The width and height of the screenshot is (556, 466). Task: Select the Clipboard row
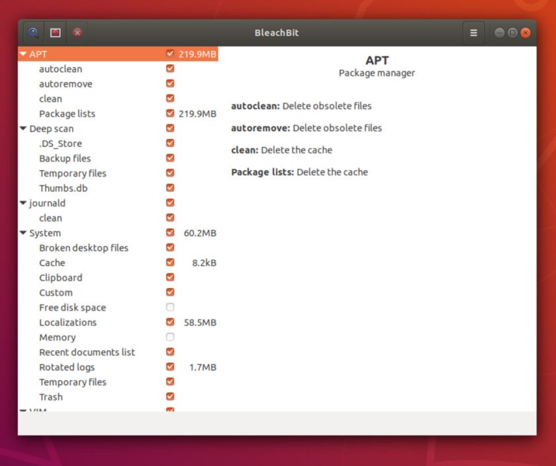[118, 277]
